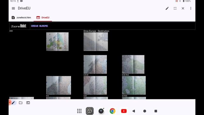Tap the Android recent apps square button
The width and height of the screenshot is (204, 115).
coord(156,111)
